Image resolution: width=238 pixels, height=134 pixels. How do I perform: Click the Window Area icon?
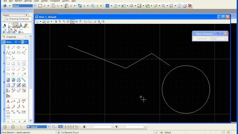(68, 22)
